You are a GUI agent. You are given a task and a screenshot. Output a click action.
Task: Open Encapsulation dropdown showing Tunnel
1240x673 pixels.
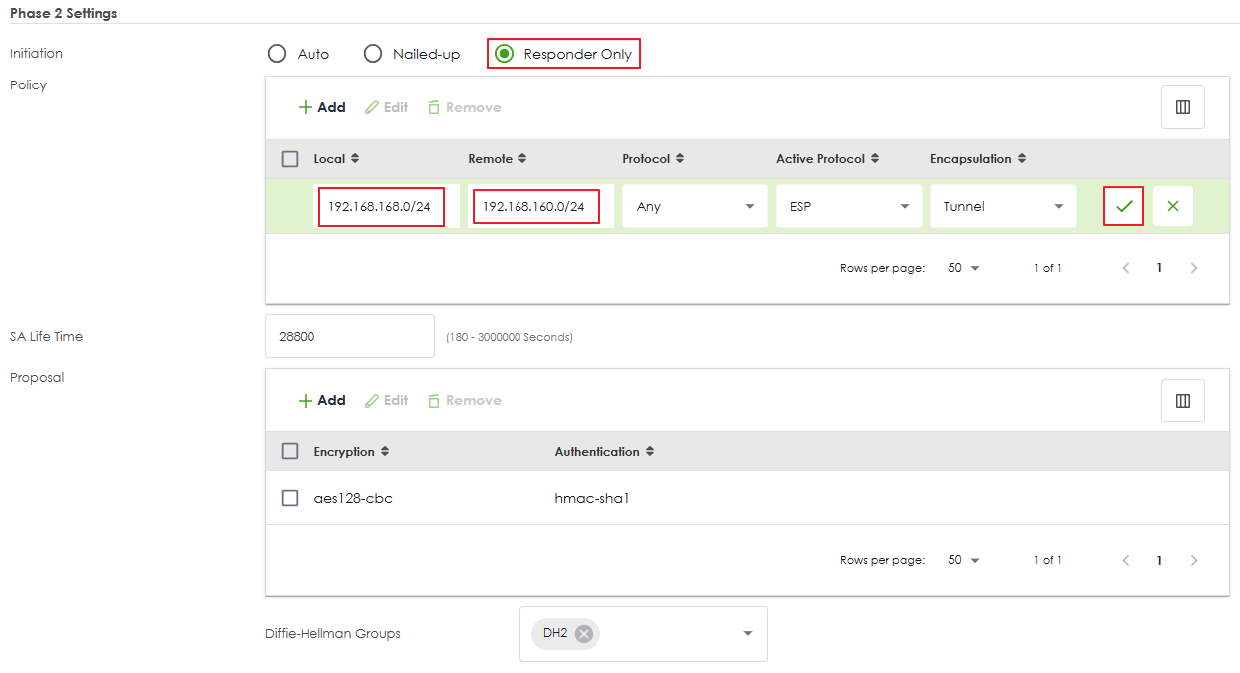tap(1003, 206)
